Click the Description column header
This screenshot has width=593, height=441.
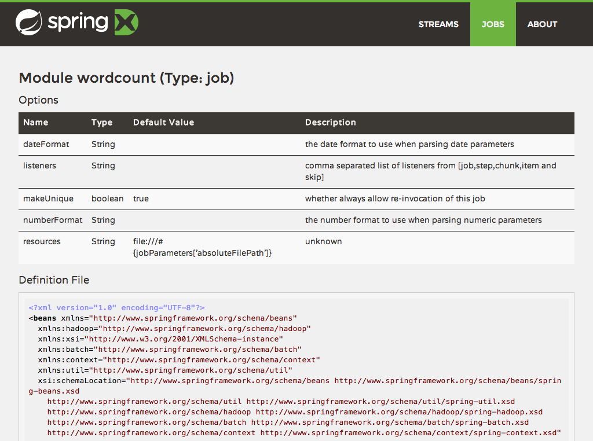point(330,123)
